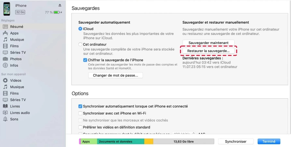Open Videos stored on the device

[x=16, y=80]
